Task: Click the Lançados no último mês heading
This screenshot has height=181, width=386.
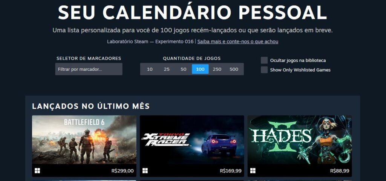Action: pos(91,106)
